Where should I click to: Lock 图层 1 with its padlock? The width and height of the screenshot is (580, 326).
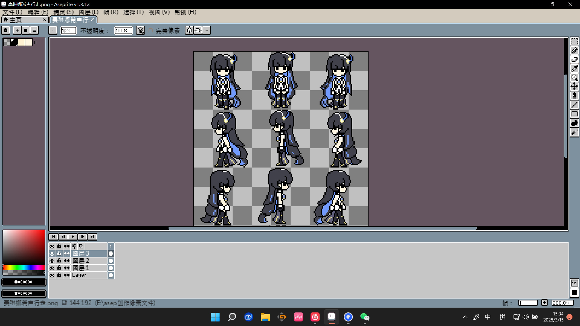point(59,268)
